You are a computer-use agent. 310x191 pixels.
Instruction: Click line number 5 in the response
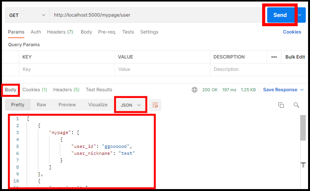pyautogui.click(x=18, y=146)
